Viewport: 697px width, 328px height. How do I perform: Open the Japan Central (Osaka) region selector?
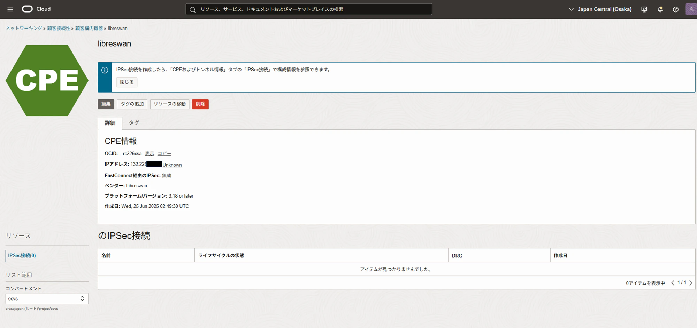tap(600, 9)
